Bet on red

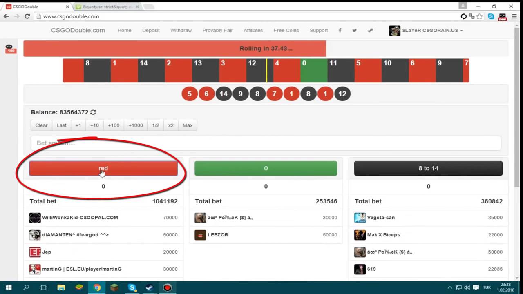point(103,168)
